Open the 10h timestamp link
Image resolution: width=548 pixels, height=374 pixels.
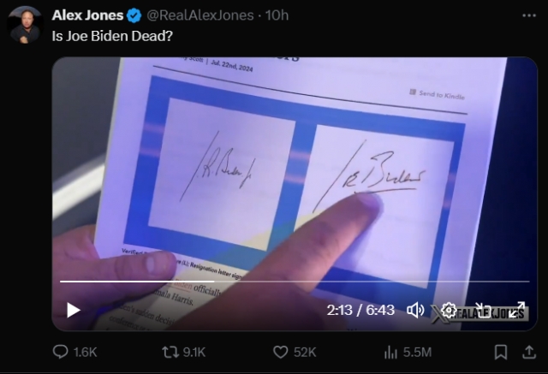[277, 15]
